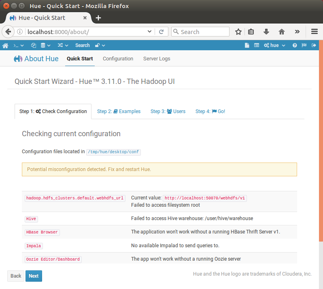The image size is (323, 289).
Task: Click the About Hue logo link
Action: (x=36, y=59)
